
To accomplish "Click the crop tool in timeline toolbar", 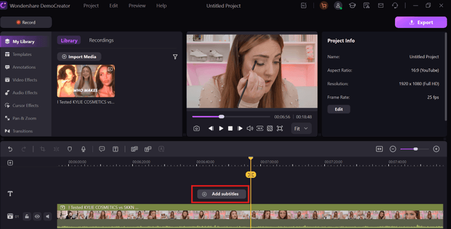I will click(x=43, y=149).
